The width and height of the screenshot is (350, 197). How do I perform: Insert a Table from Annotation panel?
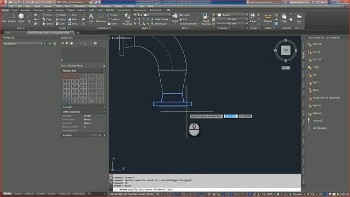pyautogui.click(x=112, y=24)
